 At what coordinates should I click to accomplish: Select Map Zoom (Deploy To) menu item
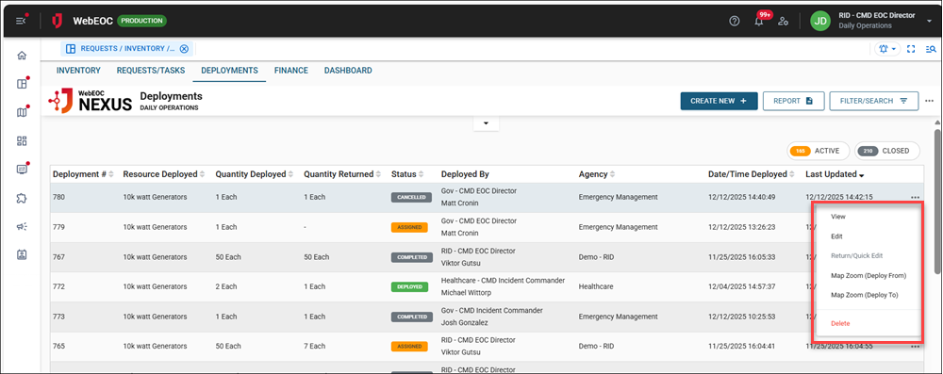tap(864, 295)
